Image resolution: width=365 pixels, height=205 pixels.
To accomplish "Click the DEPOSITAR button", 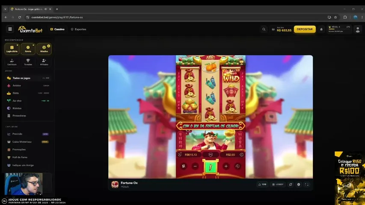I will click(x=305, y=29).
